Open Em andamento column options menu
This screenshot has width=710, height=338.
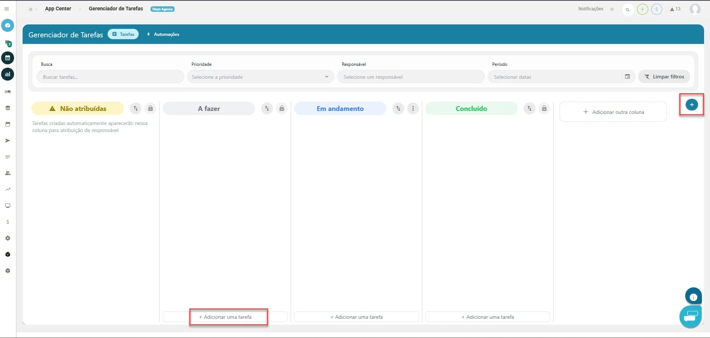click(x=413, y=108)
